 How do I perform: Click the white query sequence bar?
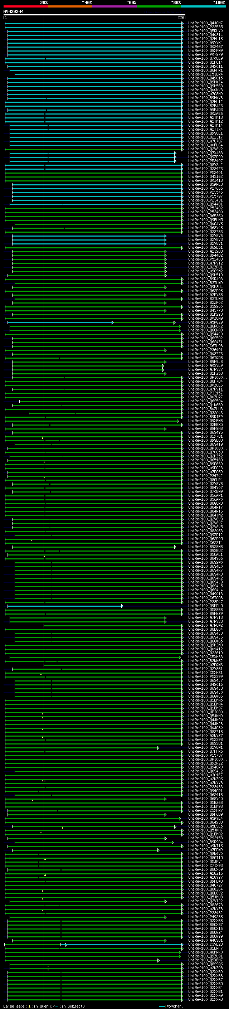tap(94, 15)
